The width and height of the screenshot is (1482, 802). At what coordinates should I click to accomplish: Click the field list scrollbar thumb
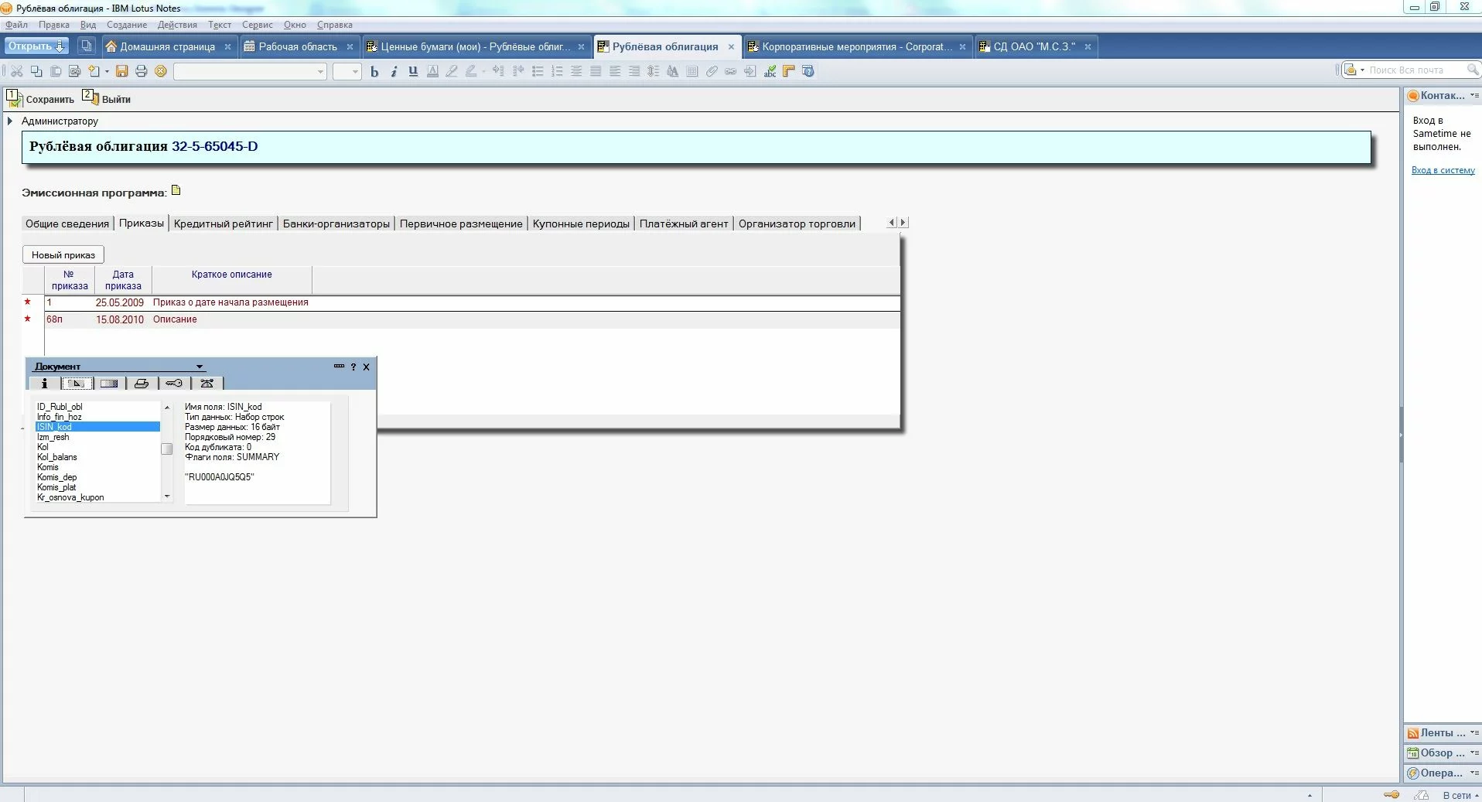(x=166, y=449)
